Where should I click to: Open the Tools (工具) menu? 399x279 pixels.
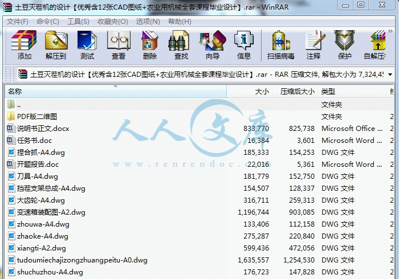click(78, 22)
